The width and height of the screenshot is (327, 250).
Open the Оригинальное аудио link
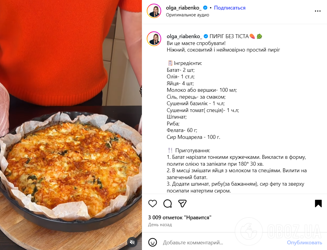point(187,15)
